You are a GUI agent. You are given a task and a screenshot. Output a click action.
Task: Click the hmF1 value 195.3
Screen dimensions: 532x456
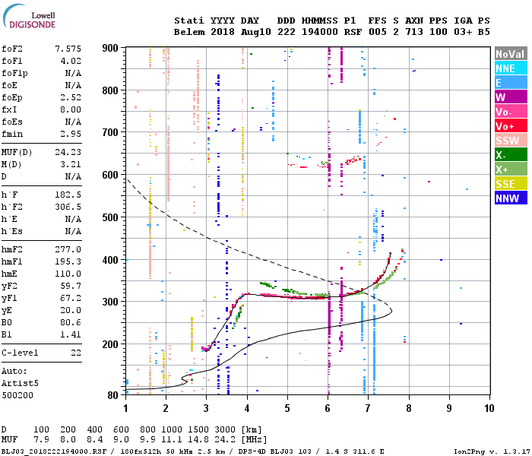pyautogui.click(x=68, y=262)
